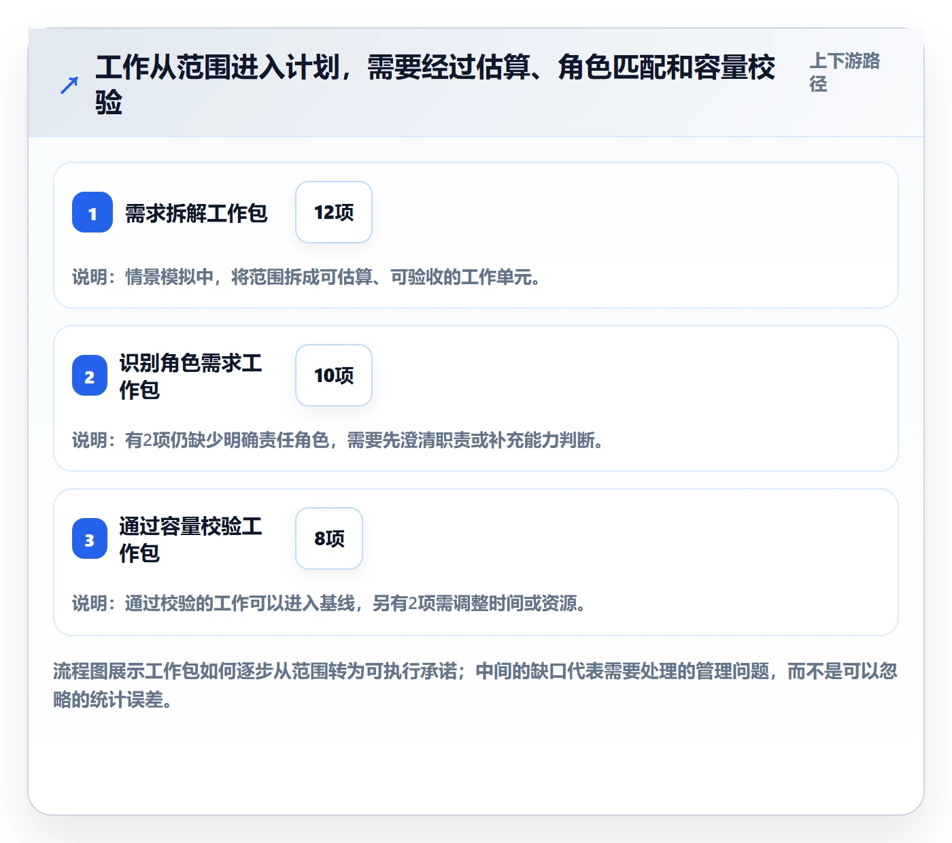The image size is (952, 843).
Task: Select step number 2 badge
Action: pos(90,375)
